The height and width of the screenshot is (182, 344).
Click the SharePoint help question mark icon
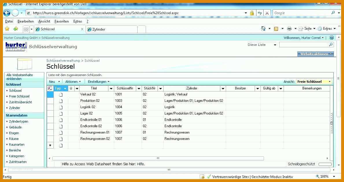[x=332, y=38]
